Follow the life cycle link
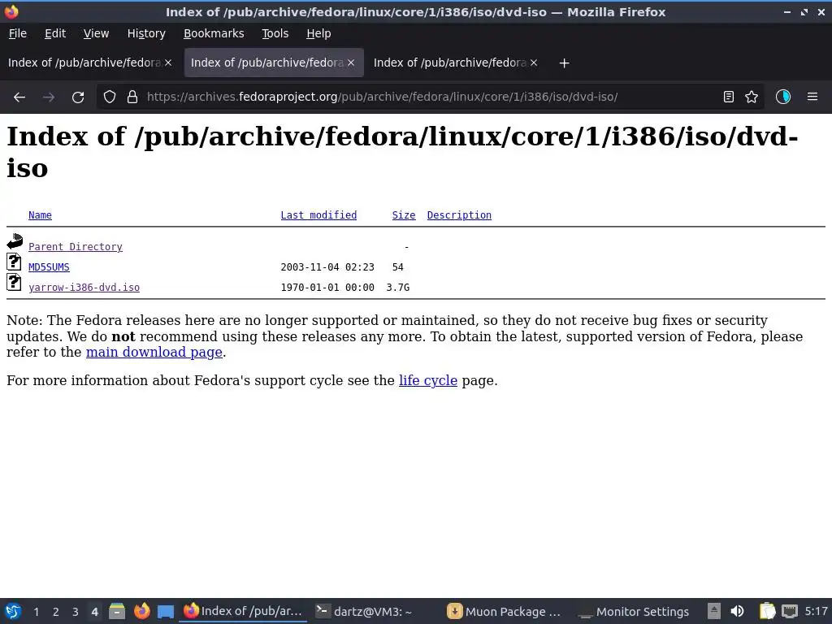Viewport: 832px width, 624px height. pos(428,380)
